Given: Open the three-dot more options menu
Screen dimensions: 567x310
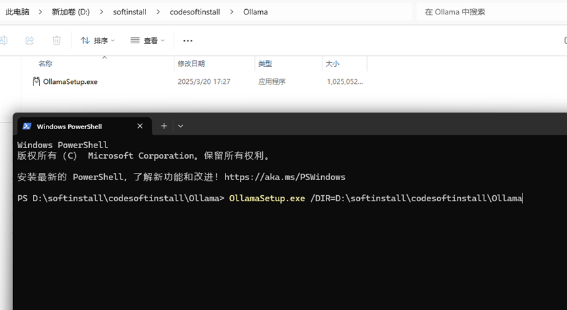Looking at the screenshot, I should 187,41.
